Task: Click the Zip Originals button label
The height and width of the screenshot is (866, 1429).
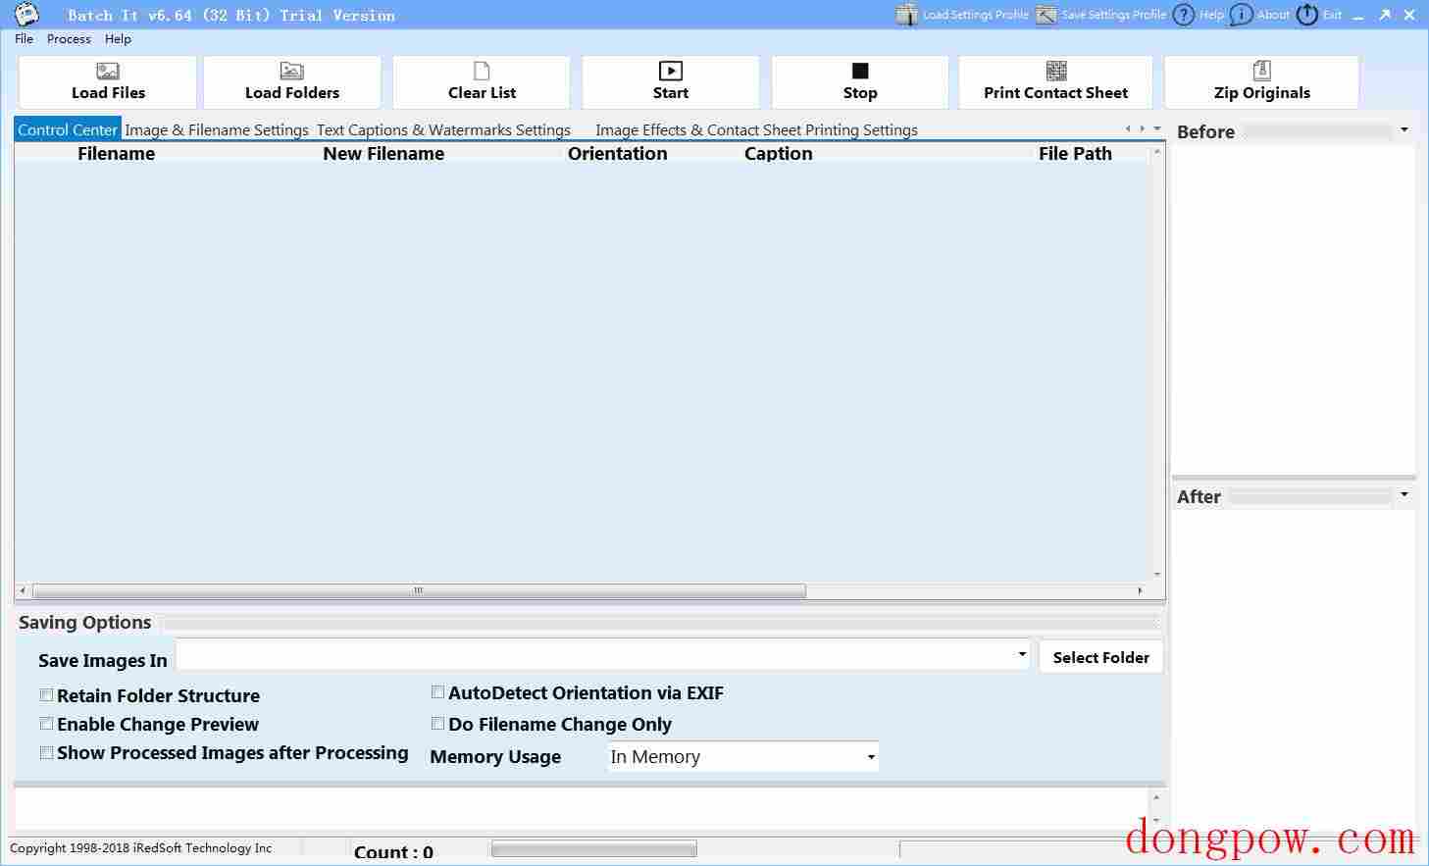Action: tap(1262, 93)
